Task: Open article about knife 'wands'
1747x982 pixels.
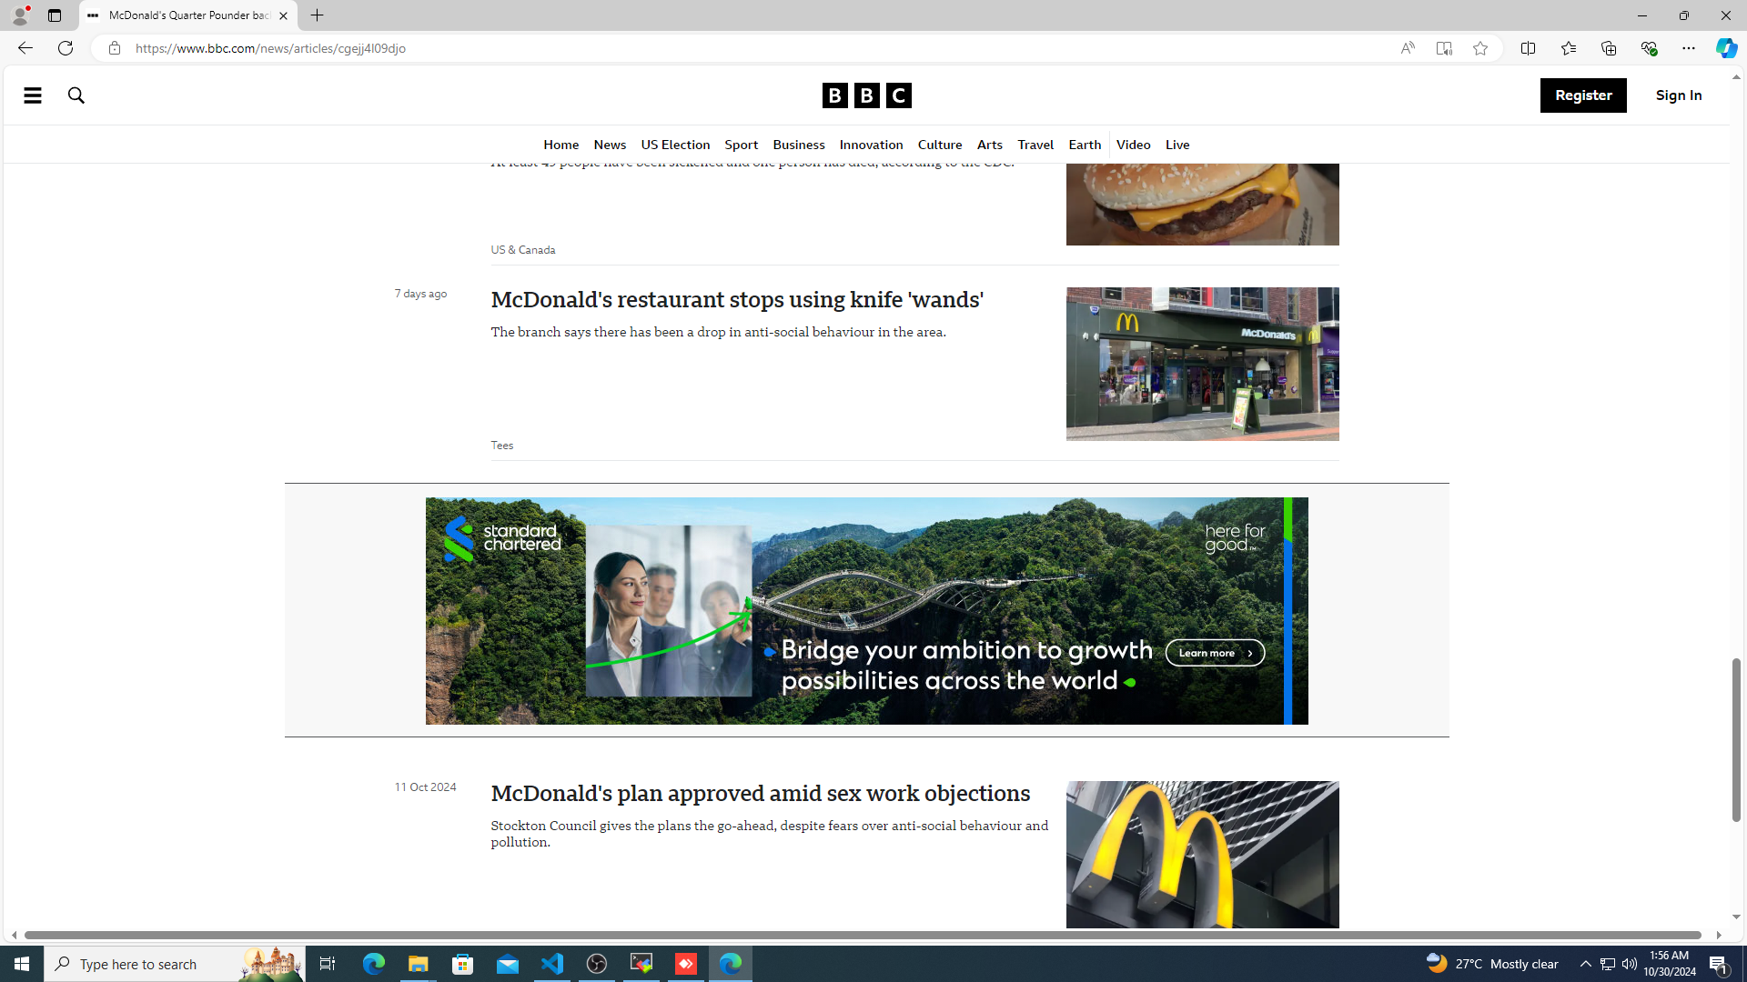Action: [x=737, y=300]
